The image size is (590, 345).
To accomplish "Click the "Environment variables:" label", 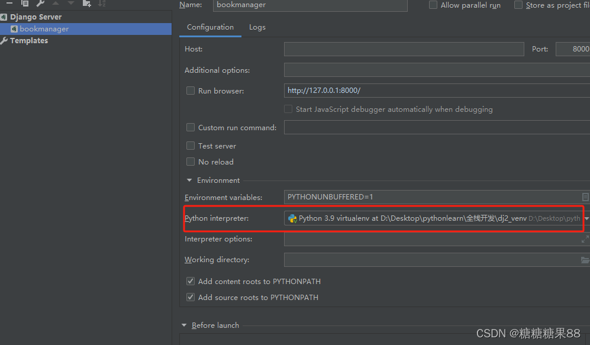I will tap(224, 197).
